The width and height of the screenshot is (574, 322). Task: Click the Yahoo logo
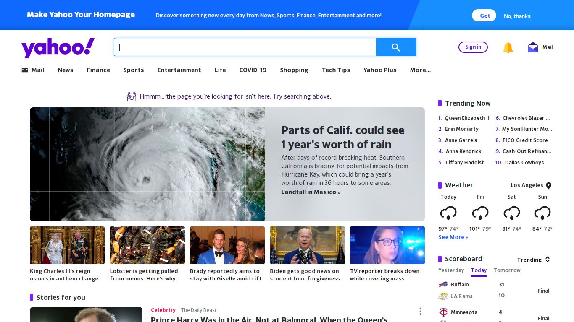pyautogui.click(x=58, y=47)
